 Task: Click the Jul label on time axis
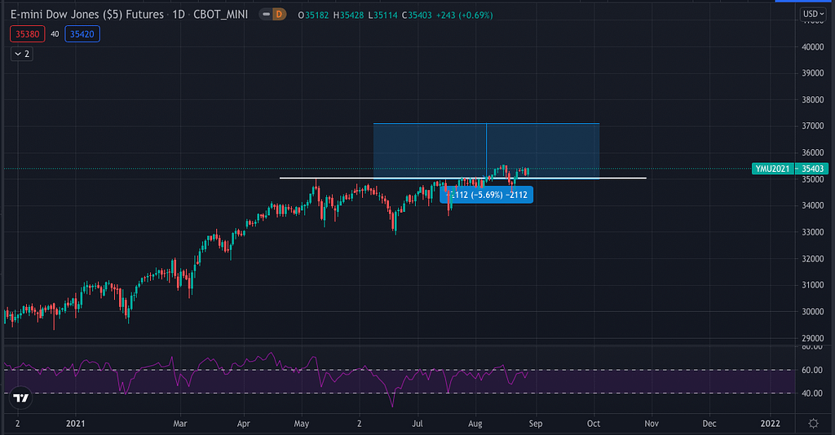point(417,424)
